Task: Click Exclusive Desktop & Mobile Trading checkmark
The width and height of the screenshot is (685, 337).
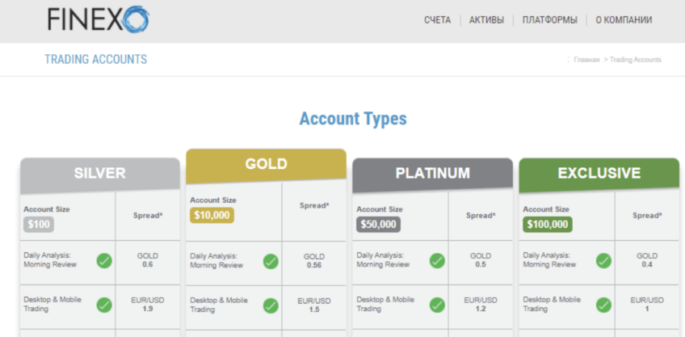Action: pos(603,305)
